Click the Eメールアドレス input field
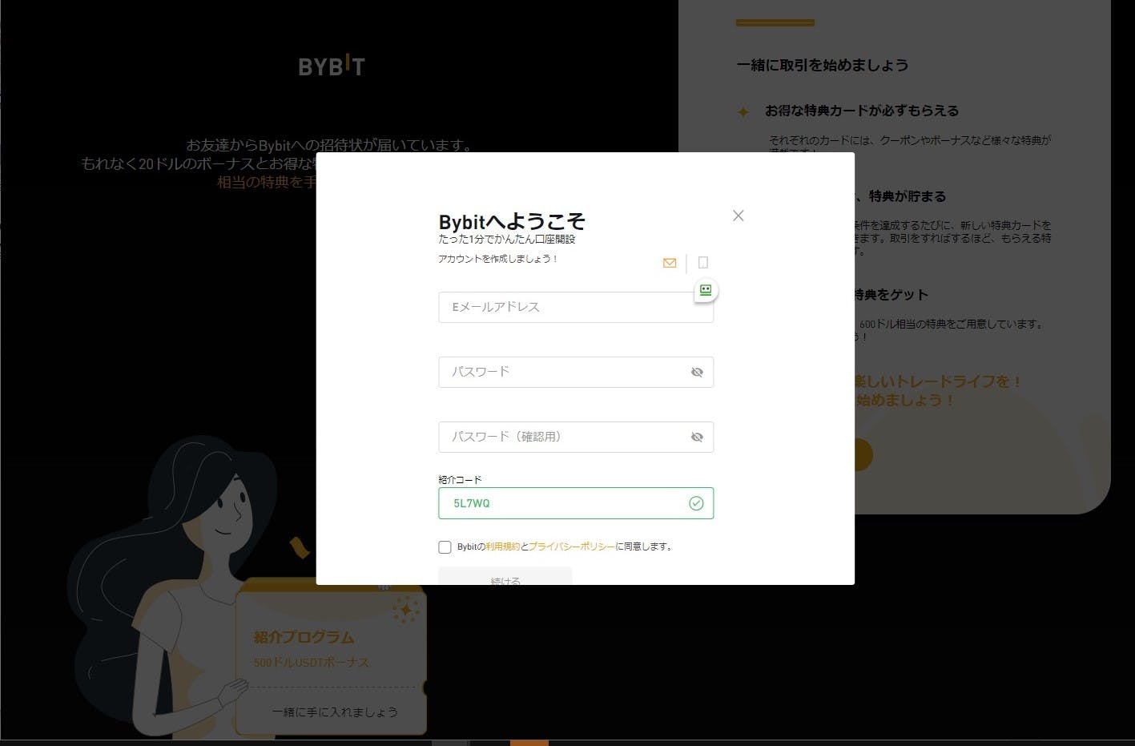This screenshot has width=1135, height=746. tap(565, 307)
